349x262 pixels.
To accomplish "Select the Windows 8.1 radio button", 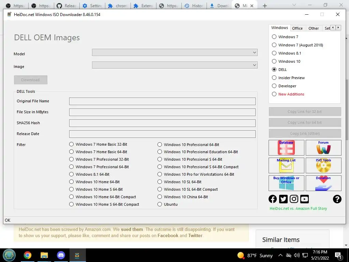I will coord(274,53).
